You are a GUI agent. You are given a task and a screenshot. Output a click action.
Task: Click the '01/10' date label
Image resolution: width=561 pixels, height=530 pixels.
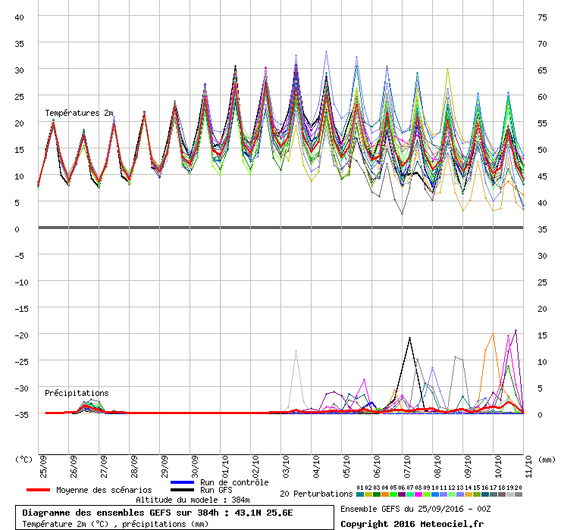click(225, 466)
